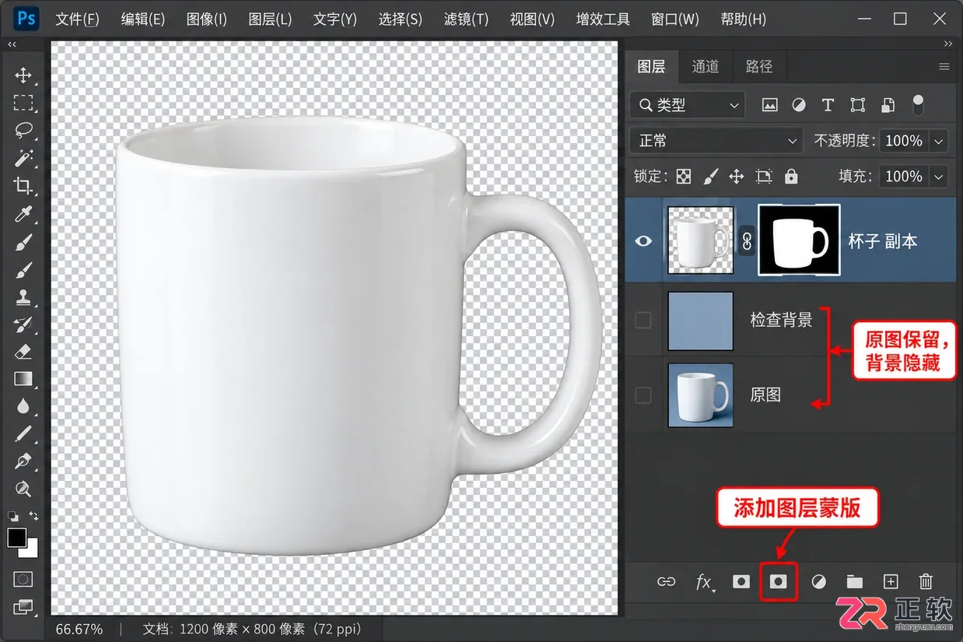Switch to the 路径 tab
The height and width of the screenshot is (642, 963).
pyautogui.click(x=758, y=67)
